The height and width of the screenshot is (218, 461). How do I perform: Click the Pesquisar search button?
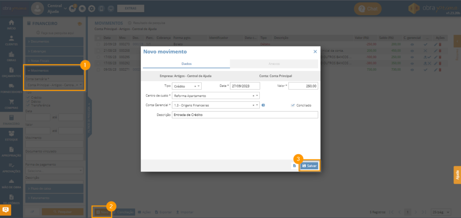tap(63, 212)
